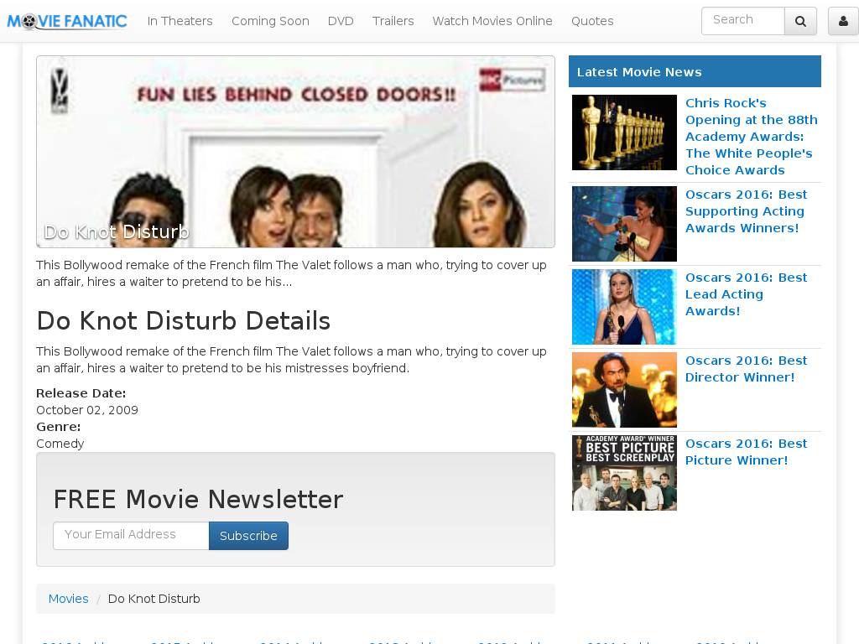Click the October 02, 2009 release date
Viewport: 859px width, 644px height.
click(87, 409)
